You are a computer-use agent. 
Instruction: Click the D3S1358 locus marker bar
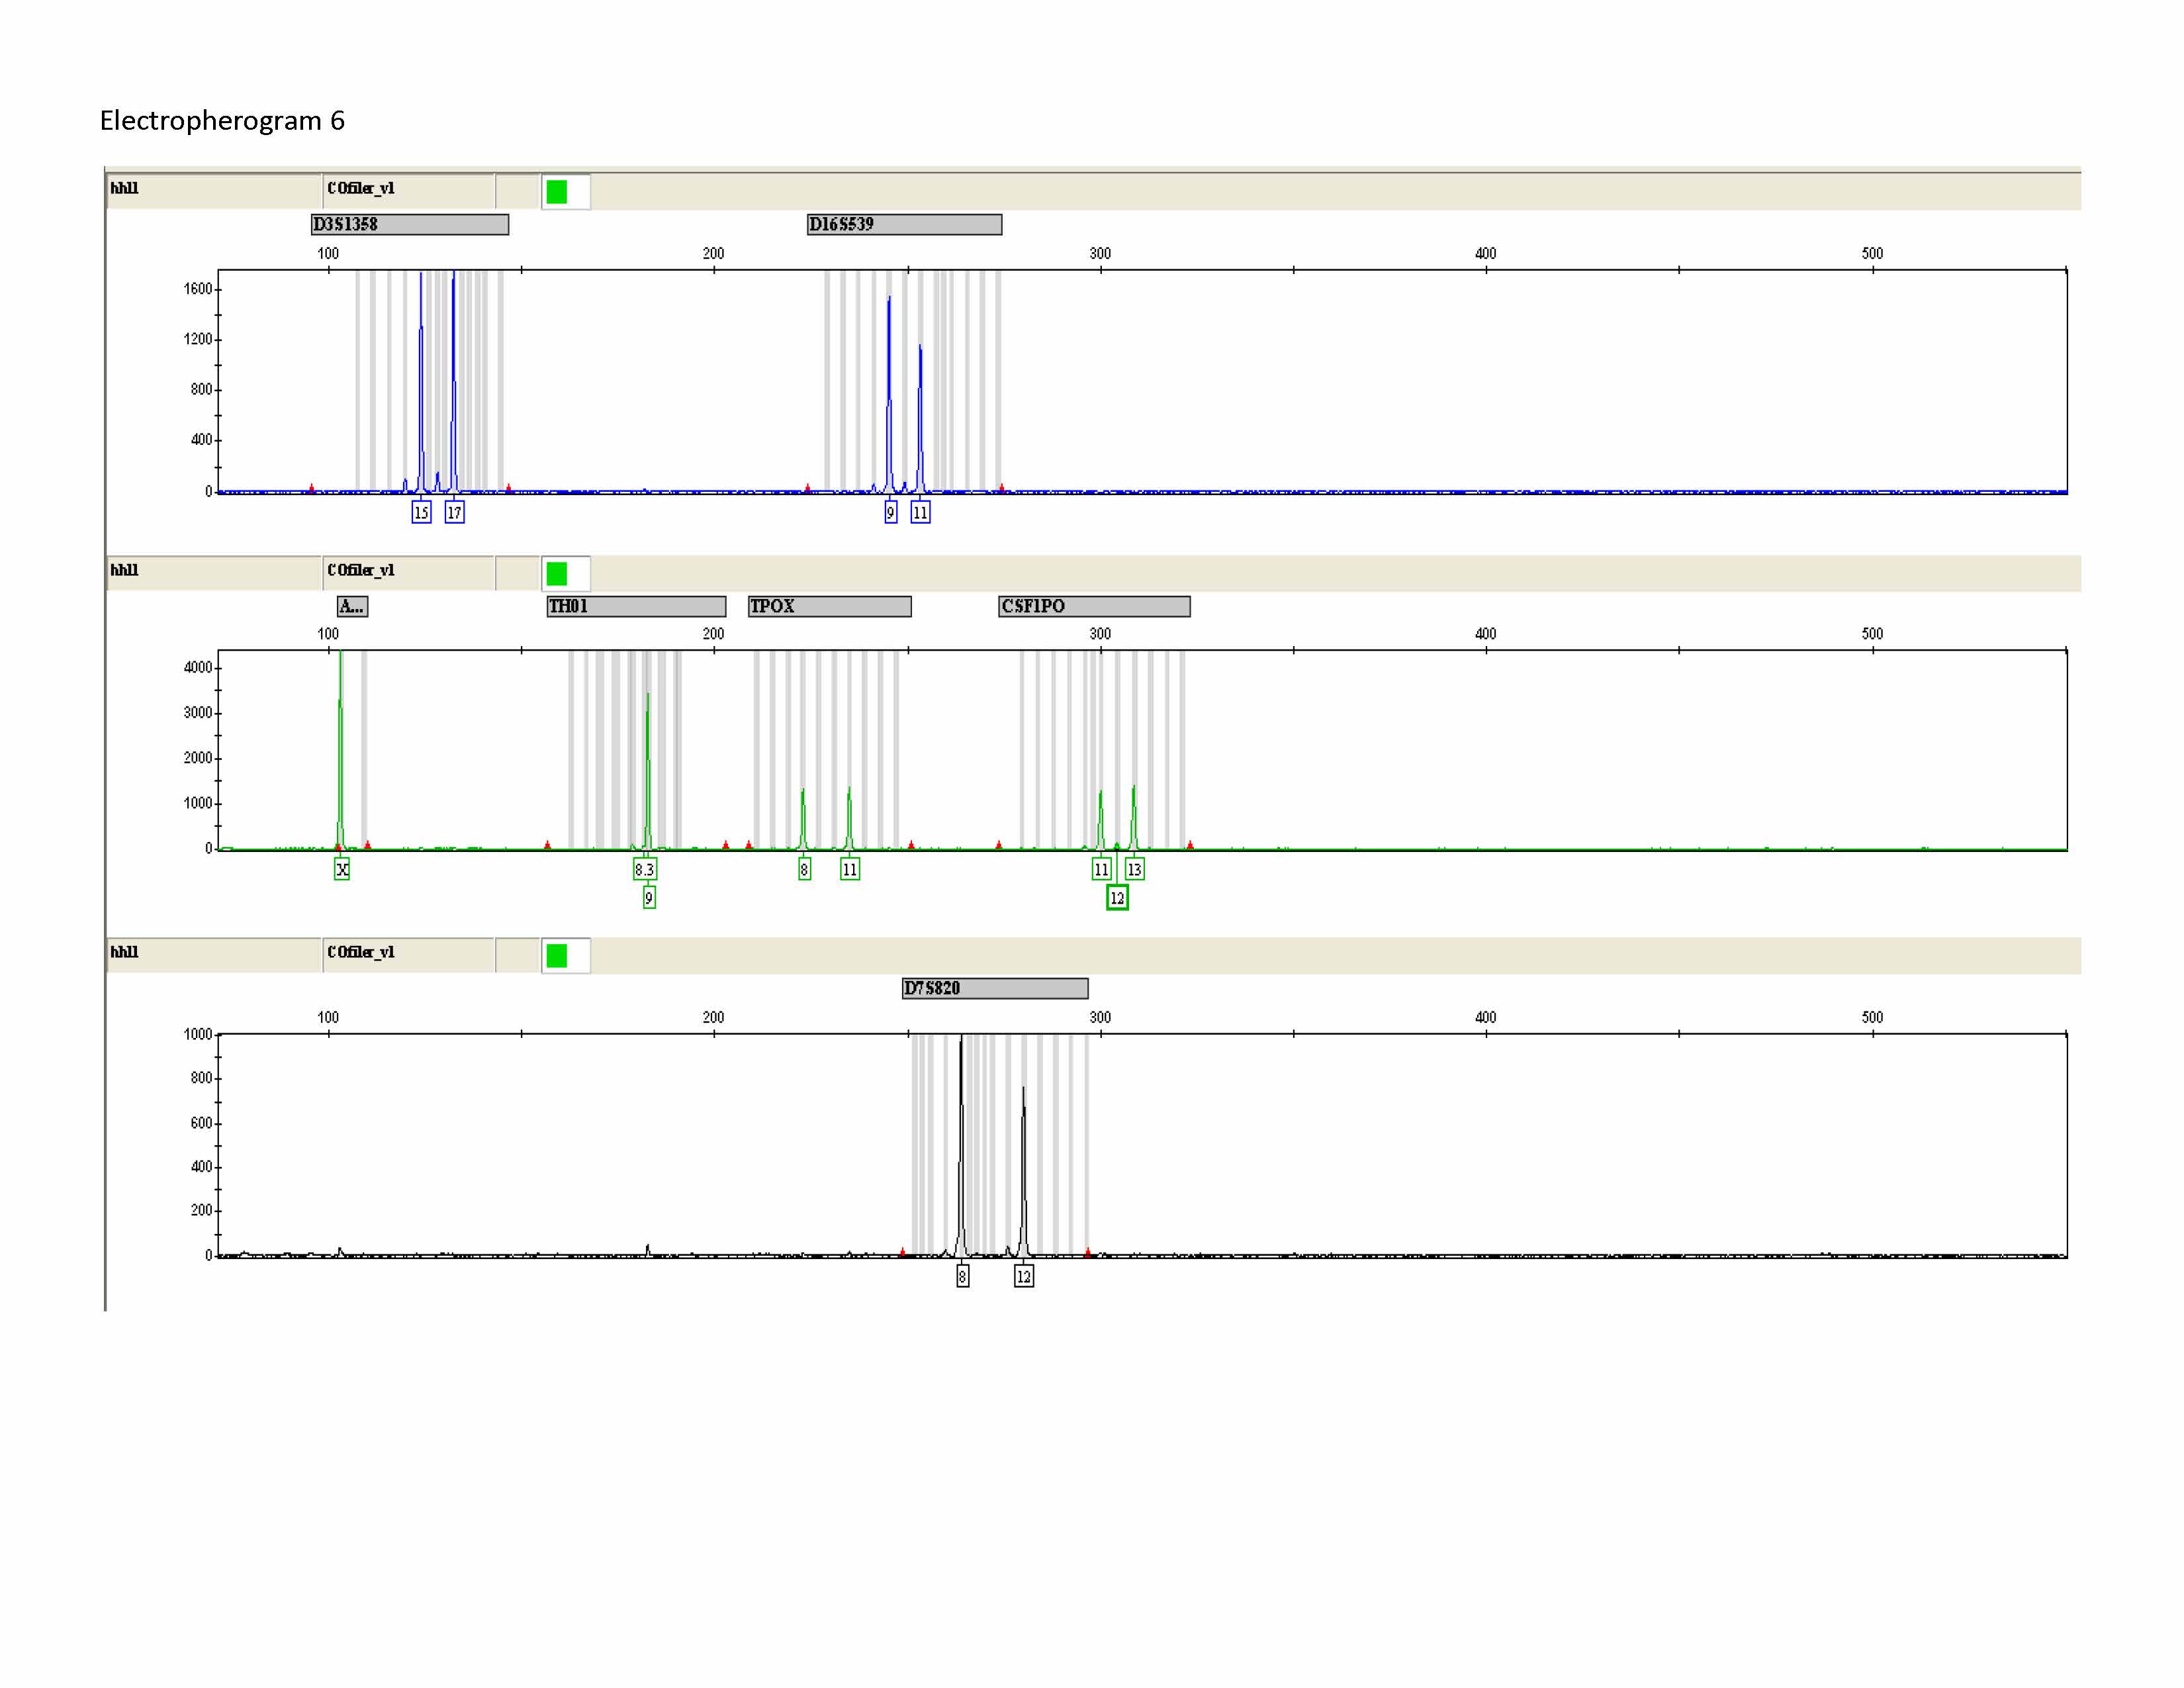(409, 224)
